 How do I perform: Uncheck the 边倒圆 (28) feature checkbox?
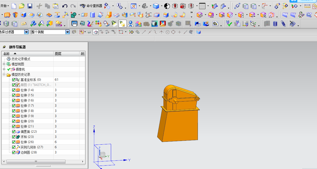pos(14,152)
